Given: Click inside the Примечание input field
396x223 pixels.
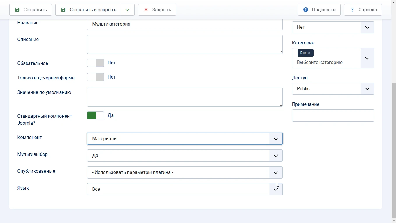Looking at the screenshot, I should click(x=333, y=115).
